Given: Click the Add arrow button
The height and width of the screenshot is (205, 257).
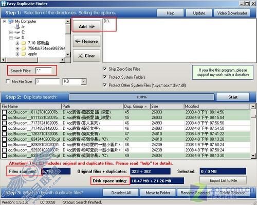Looking at the screenshot, I should pos(86,26).
